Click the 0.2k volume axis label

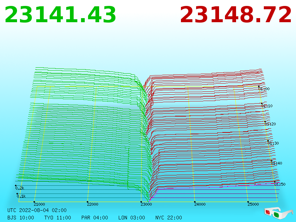point(20,188)
